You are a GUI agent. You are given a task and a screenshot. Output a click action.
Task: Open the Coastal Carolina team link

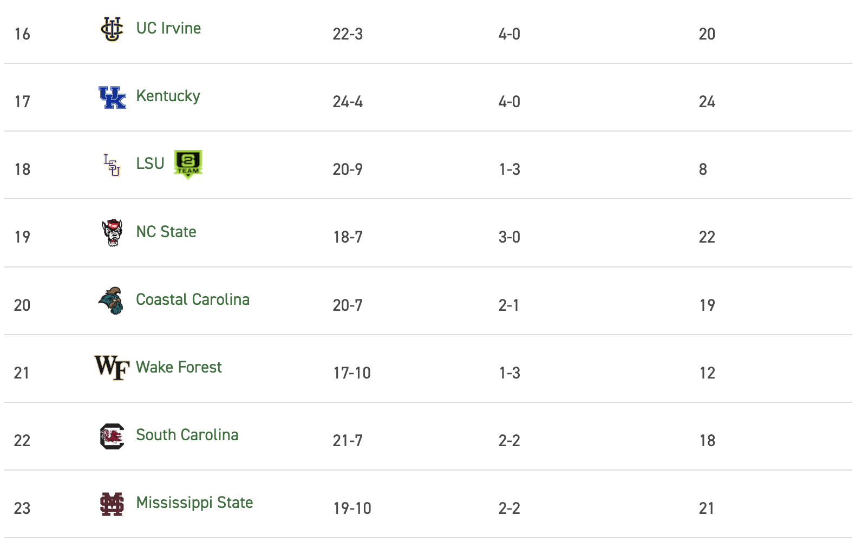(193, 299)
